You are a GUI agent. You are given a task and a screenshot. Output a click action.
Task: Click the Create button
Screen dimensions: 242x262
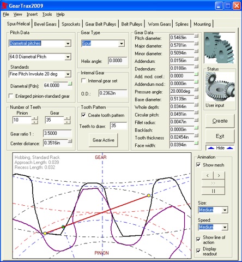tap(220, 121)
